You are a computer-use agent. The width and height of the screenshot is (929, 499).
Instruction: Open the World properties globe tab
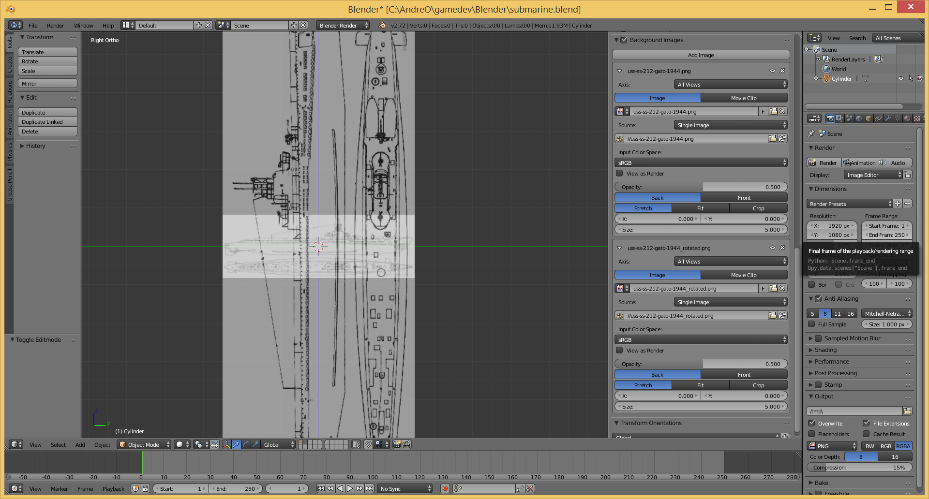pos(859,118)
